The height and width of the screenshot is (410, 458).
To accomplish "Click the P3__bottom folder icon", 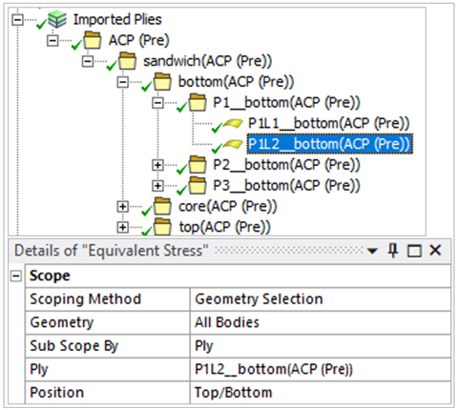I will (198, 186).
